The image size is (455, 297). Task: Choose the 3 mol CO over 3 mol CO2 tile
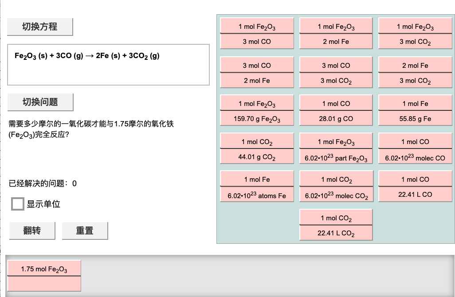point(336,72)
